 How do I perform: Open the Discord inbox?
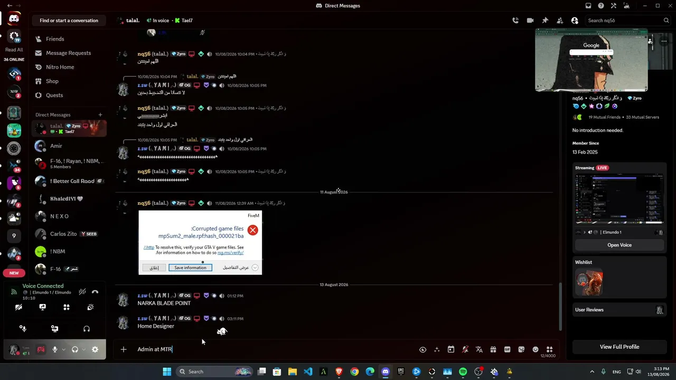click(588, 6)
